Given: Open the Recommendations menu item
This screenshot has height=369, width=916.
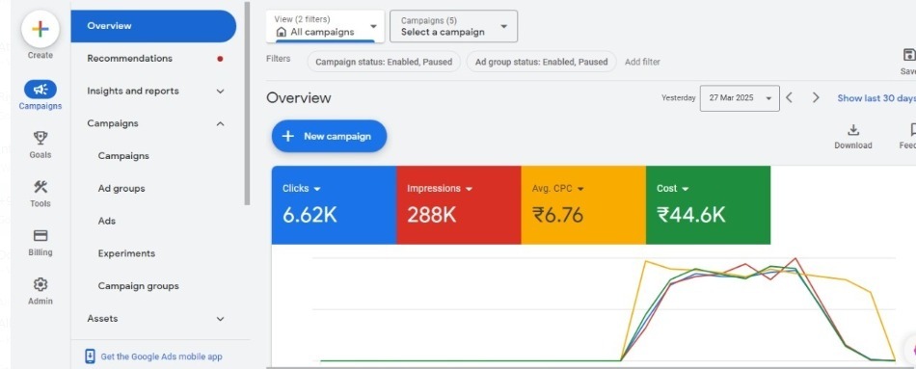Looking at the screenshot, I should click(x=130, y=59).
